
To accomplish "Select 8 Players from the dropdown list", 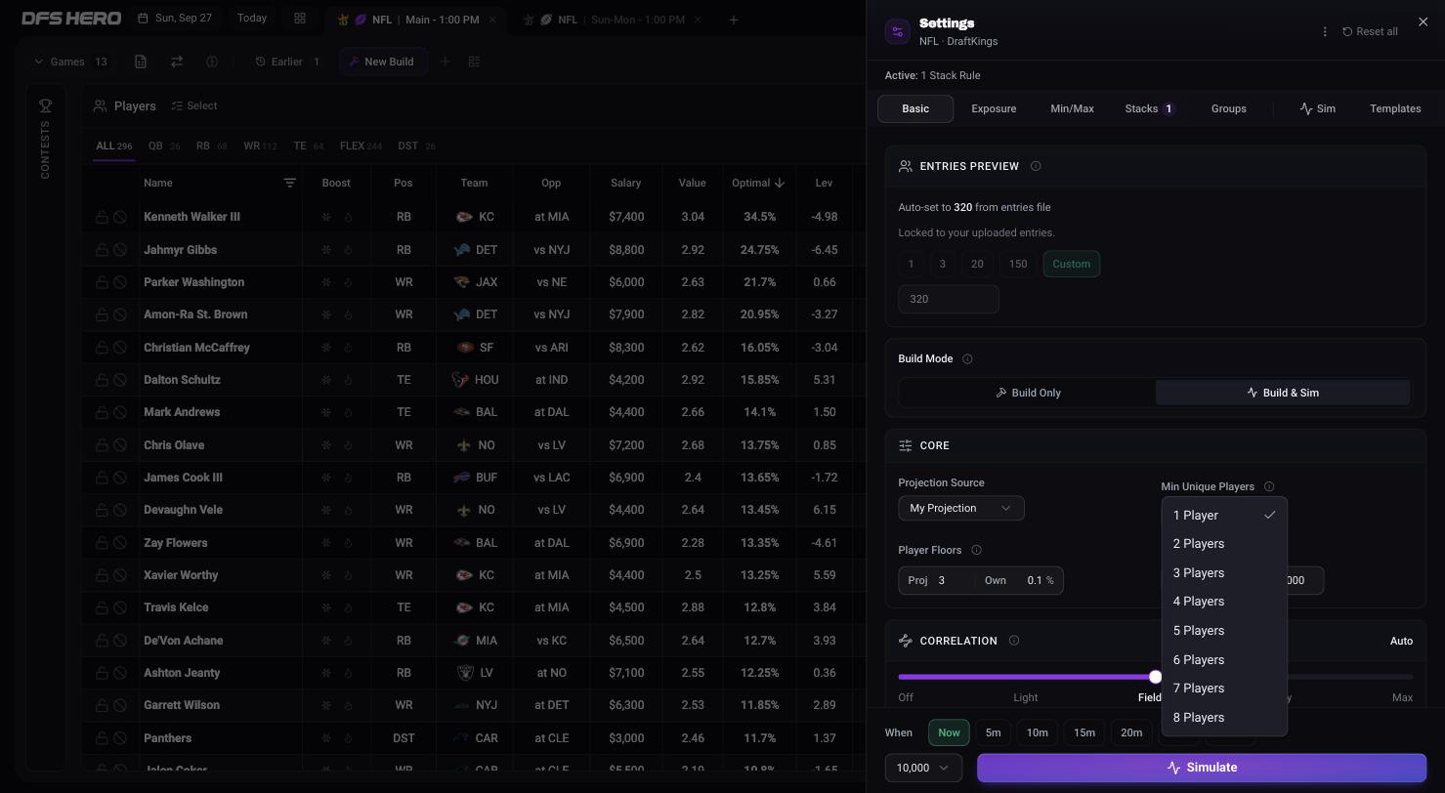I will [1224, 718].
